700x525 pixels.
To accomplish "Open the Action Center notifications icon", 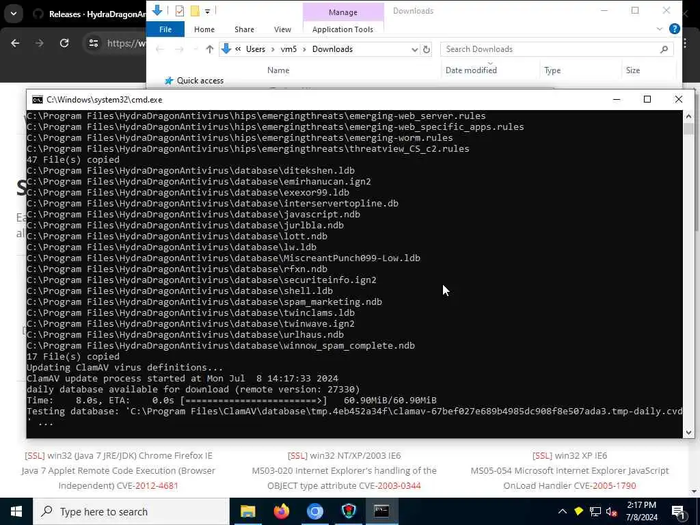I will click(x=679, y=512).
